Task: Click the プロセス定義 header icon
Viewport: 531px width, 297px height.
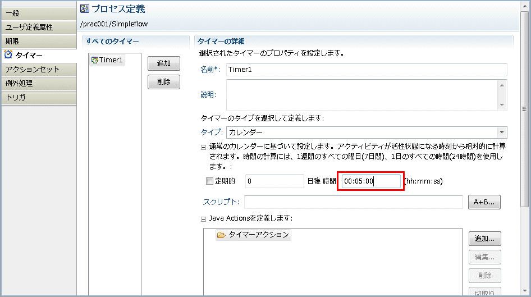Action: 85,8
